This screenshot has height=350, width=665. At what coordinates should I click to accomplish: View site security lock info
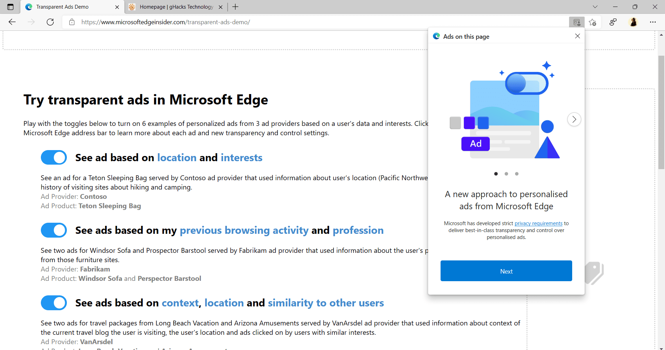click(x=72, y=22)
